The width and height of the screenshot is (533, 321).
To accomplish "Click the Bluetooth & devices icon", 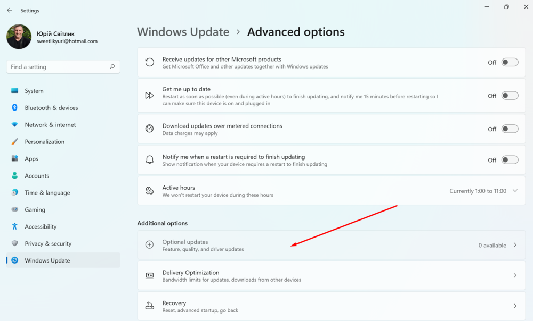I will tap(15, 108).
